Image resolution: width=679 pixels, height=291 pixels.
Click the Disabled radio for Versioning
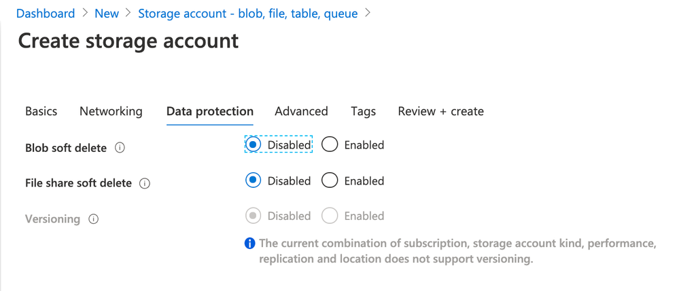[x=253, y=216]
